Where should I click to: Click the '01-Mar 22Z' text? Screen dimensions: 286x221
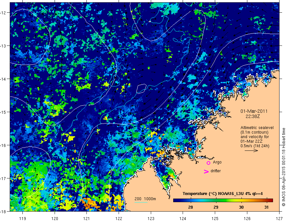(x=252, y=141)
